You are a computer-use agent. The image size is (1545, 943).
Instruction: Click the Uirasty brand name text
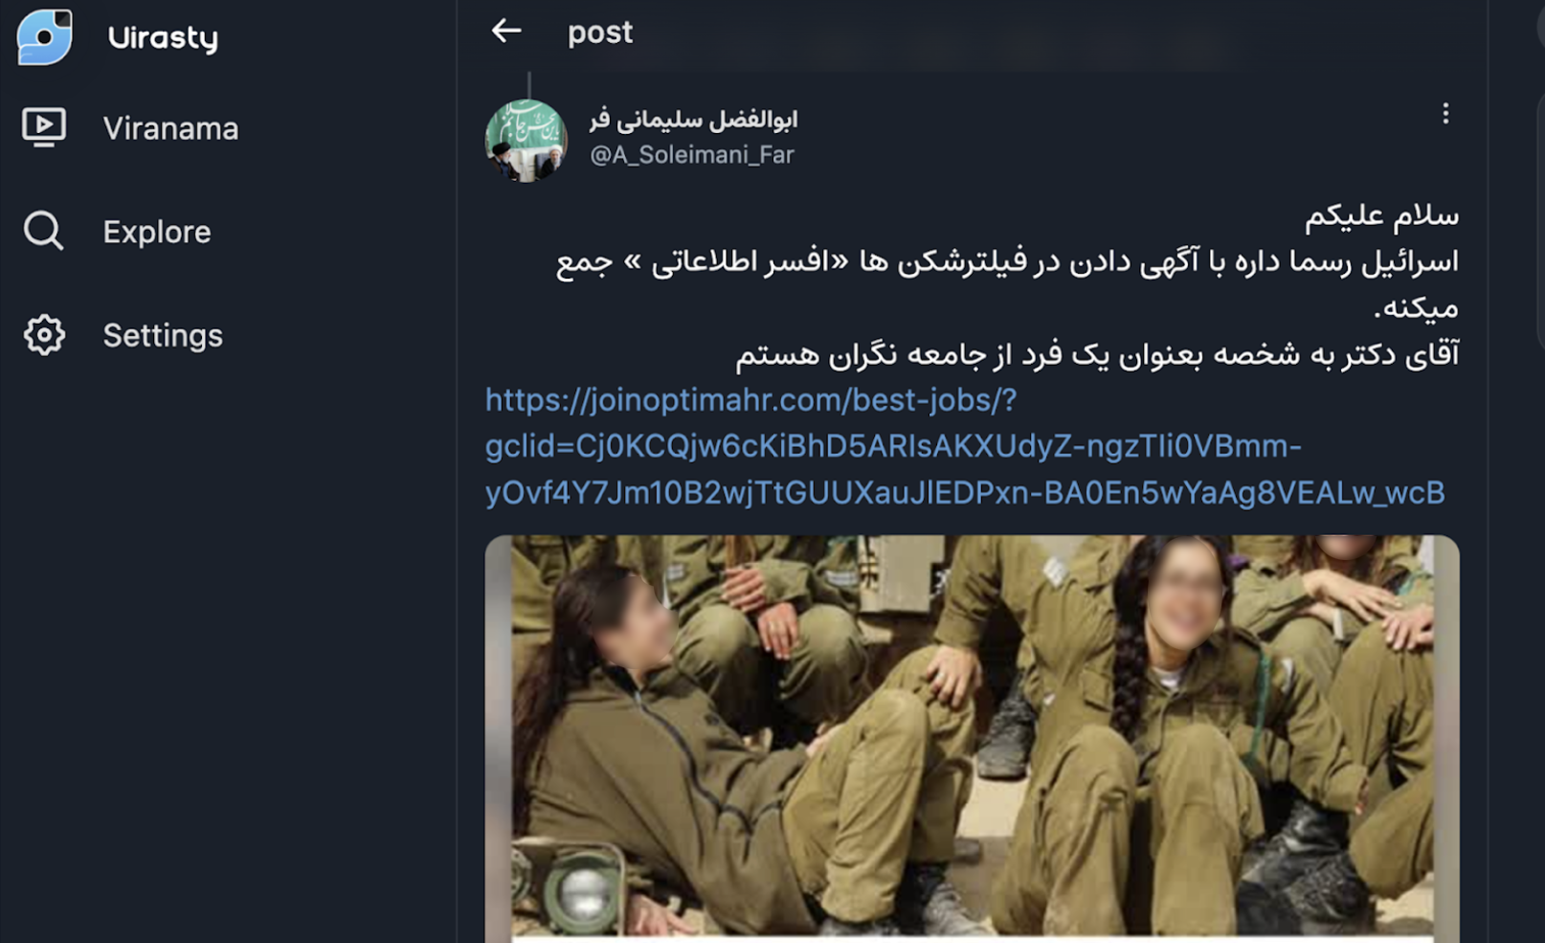pos(163,37)
